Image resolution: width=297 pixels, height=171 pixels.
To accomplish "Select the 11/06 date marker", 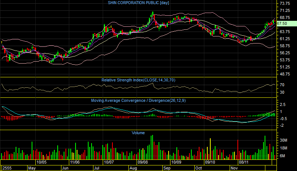I will (75, 162).
